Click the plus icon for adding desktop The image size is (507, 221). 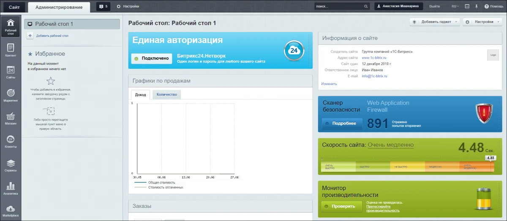(x=30, y=36)
